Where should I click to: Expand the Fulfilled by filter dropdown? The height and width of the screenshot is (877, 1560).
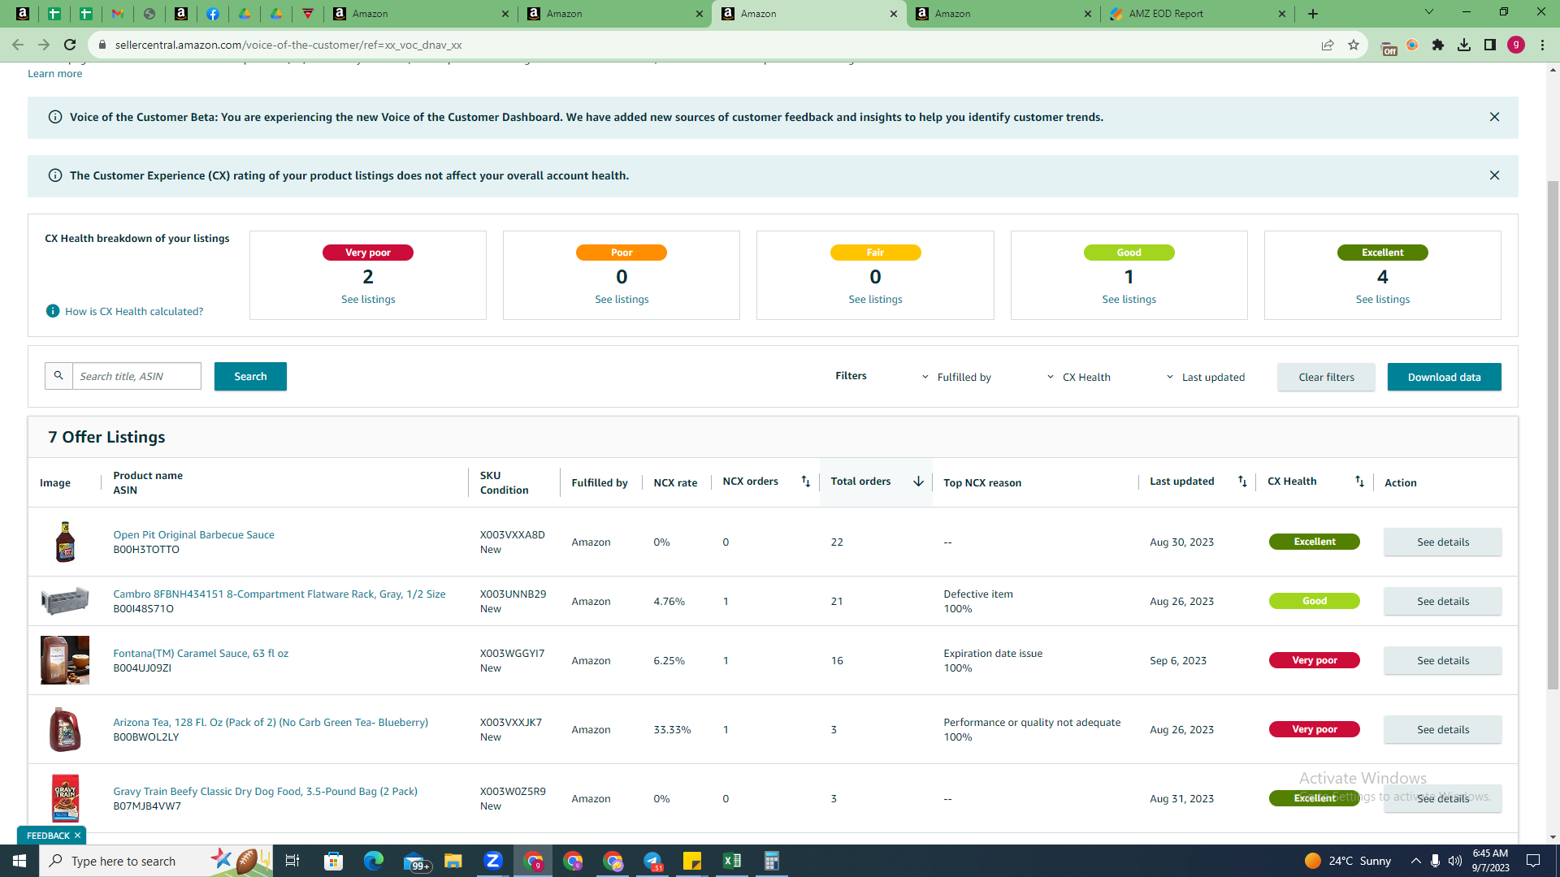(x=957, y=377)
